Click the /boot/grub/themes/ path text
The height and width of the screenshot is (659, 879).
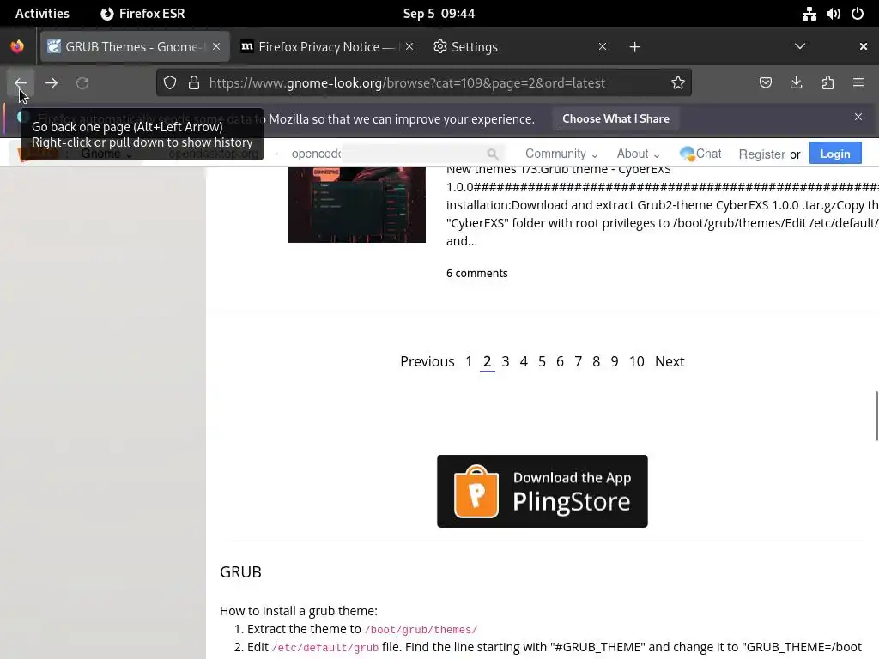421,629
